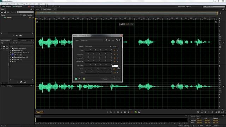Image resolution: width=226 pixels, height=127 pixels.
Task: Open the Workspace dropdown at top right
Action: [194, 7]
